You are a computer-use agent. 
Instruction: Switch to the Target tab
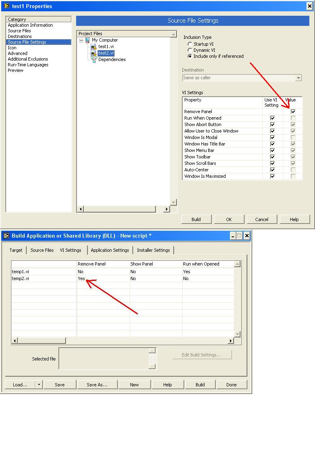16,250
